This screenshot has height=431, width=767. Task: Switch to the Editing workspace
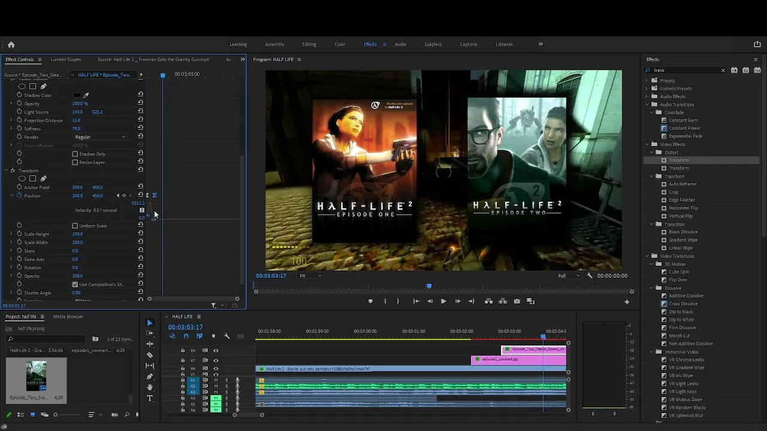click(309, 44)
